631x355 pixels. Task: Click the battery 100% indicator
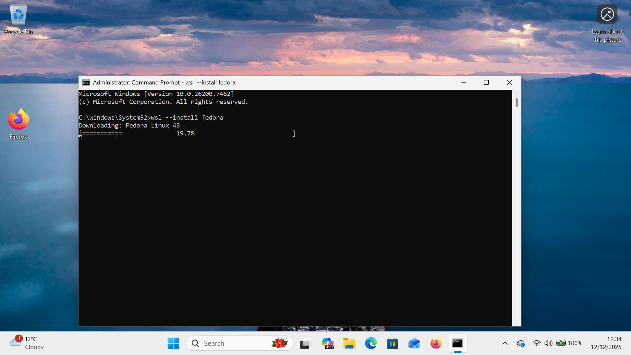pyautogui.click(x=569, y=343)
